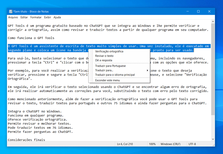Click the Ln 6, Col 210 status entry
The image size is (223, 154).
click(x=125, y=144)
